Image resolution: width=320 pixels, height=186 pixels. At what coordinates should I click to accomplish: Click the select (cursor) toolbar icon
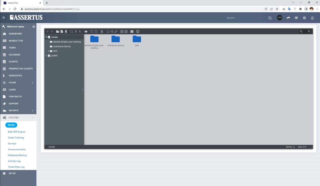80,32
